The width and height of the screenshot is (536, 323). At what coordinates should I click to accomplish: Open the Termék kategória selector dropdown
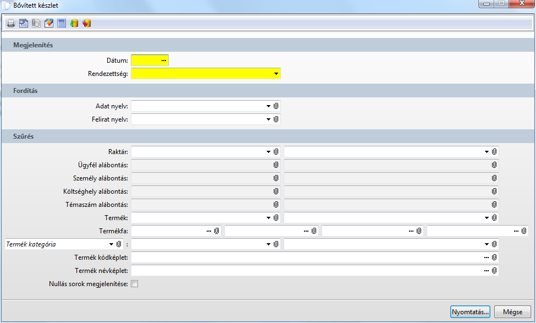coord(111,244)
